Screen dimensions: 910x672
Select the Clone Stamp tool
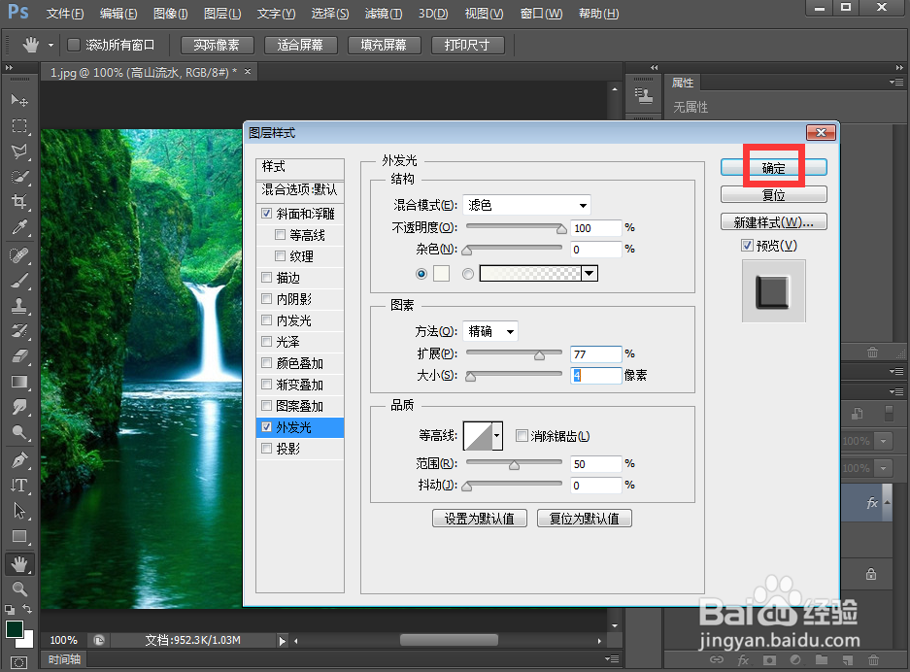pyautogui.click(x=19, y=307)
